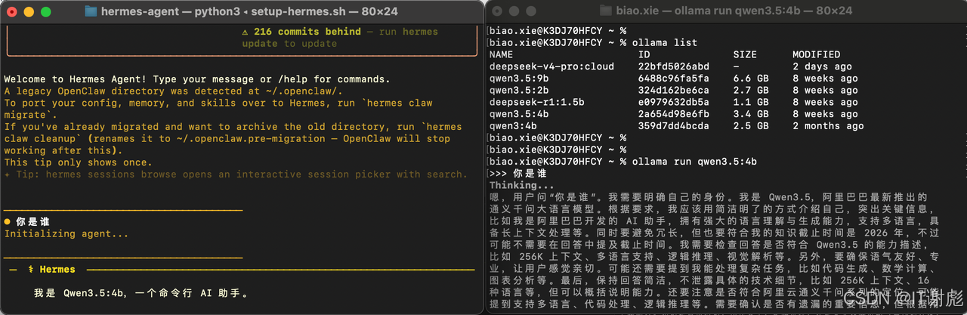Screen dimensions: 967x315
Task: Click 'This tip only shows once.' line
Action: point(78,162)
